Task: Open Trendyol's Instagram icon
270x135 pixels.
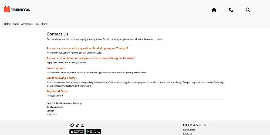Action: [x=83, y=125]
